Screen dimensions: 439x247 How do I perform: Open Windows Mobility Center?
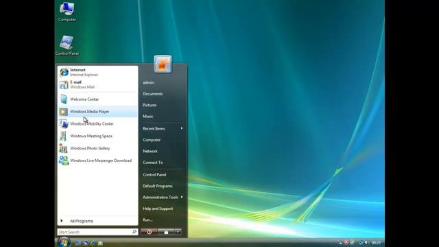(97, 123)
